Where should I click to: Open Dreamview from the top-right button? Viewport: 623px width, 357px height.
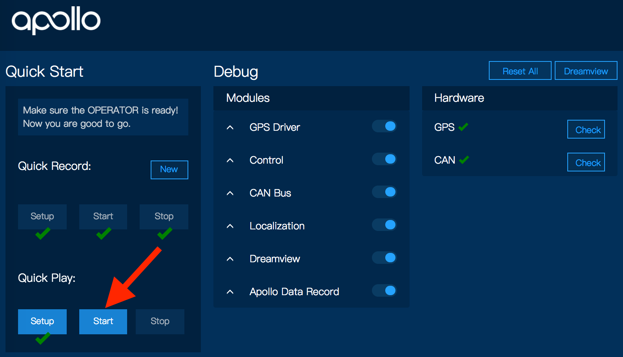(586, 71)
